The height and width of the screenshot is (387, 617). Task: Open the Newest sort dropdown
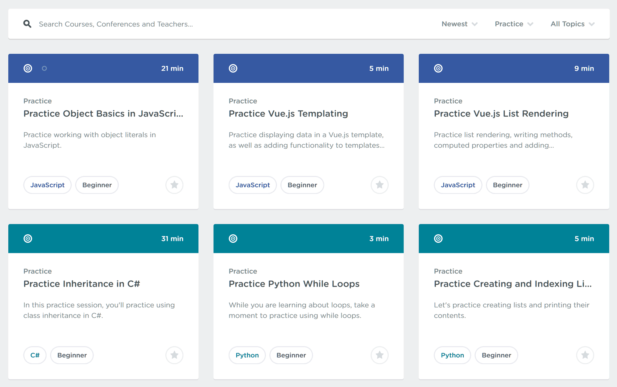coord(459,24)
